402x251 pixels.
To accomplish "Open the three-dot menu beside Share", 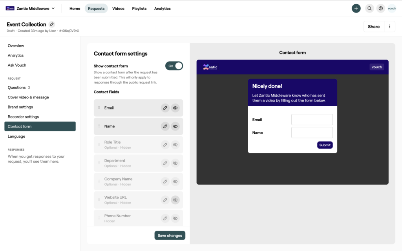I will (390, 26).
